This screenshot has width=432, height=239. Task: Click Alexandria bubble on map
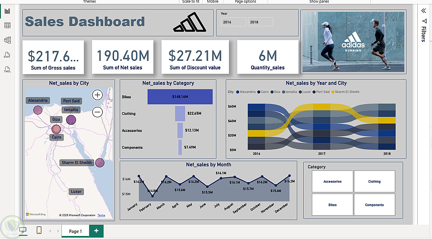click(38, 110)
